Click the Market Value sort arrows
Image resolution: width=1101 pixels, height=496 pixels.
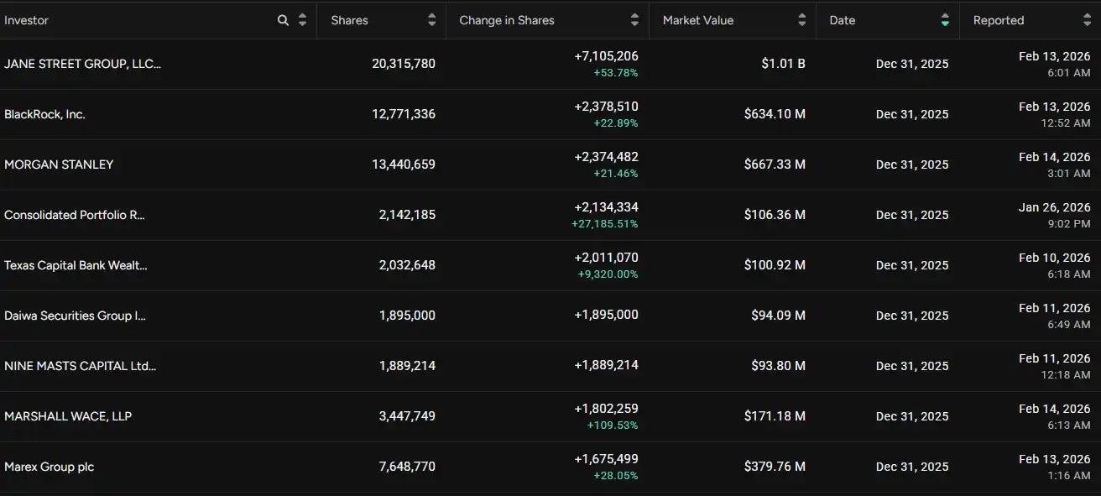point(801,20)
